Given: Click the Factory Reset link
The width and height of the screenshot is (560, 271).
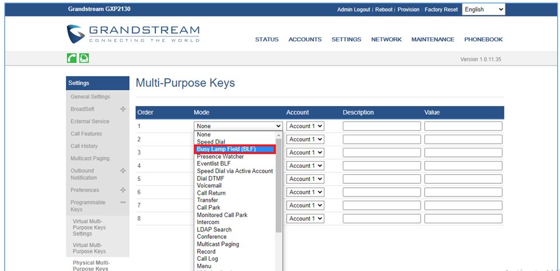Looking at the screenshot, I should coord(441,10).
